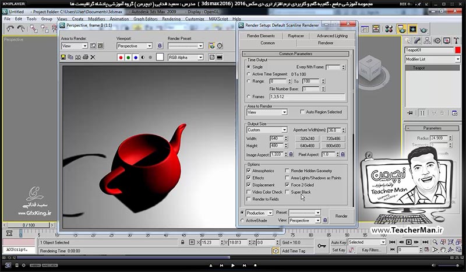Click Copy Image icon in render window
The height and width of the screenshot is (272, 466).
click(70, 57)
